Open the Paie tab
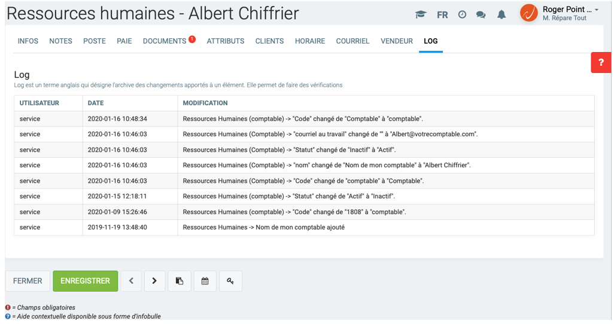This screenshot has height=324, width=614. click(124, 41)
